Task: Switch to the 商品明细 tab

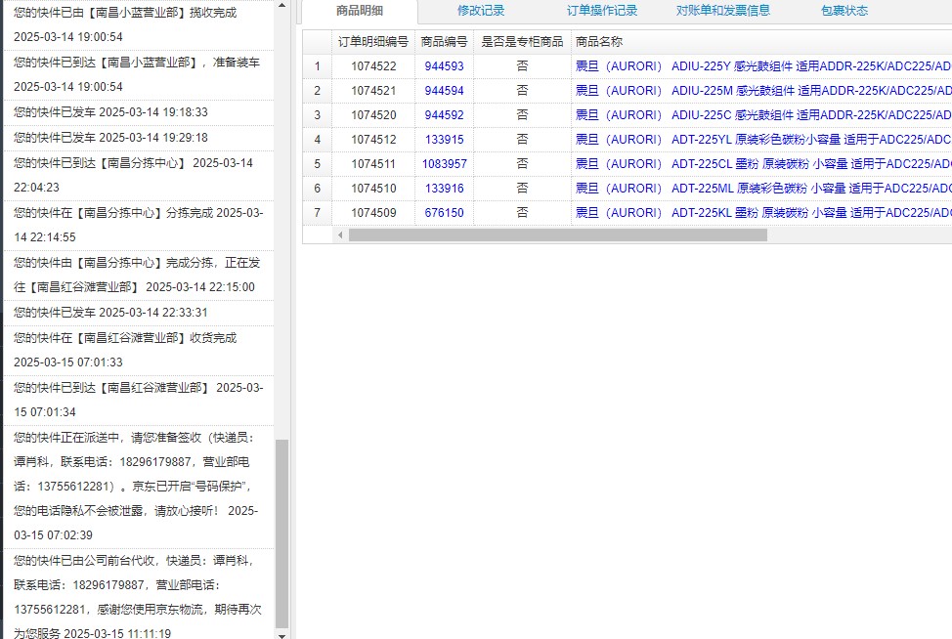Action: pyautogui.click(x=360, y=11)
